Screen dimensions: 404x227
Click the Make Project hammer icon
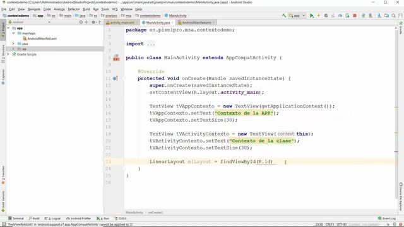284,16
